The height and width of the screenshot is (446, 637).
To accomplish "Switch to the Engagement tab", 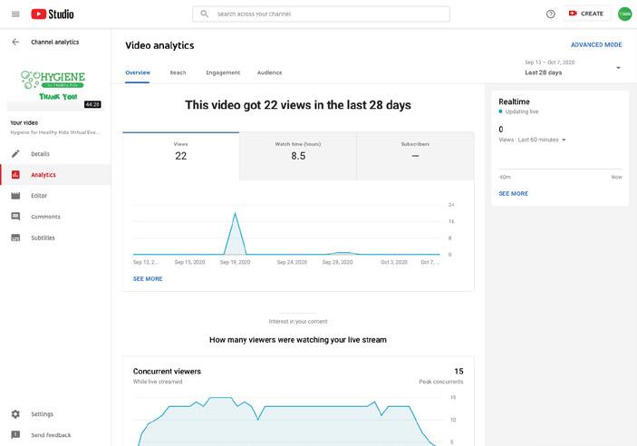I will pyautogui.click(x=223, y=73).
